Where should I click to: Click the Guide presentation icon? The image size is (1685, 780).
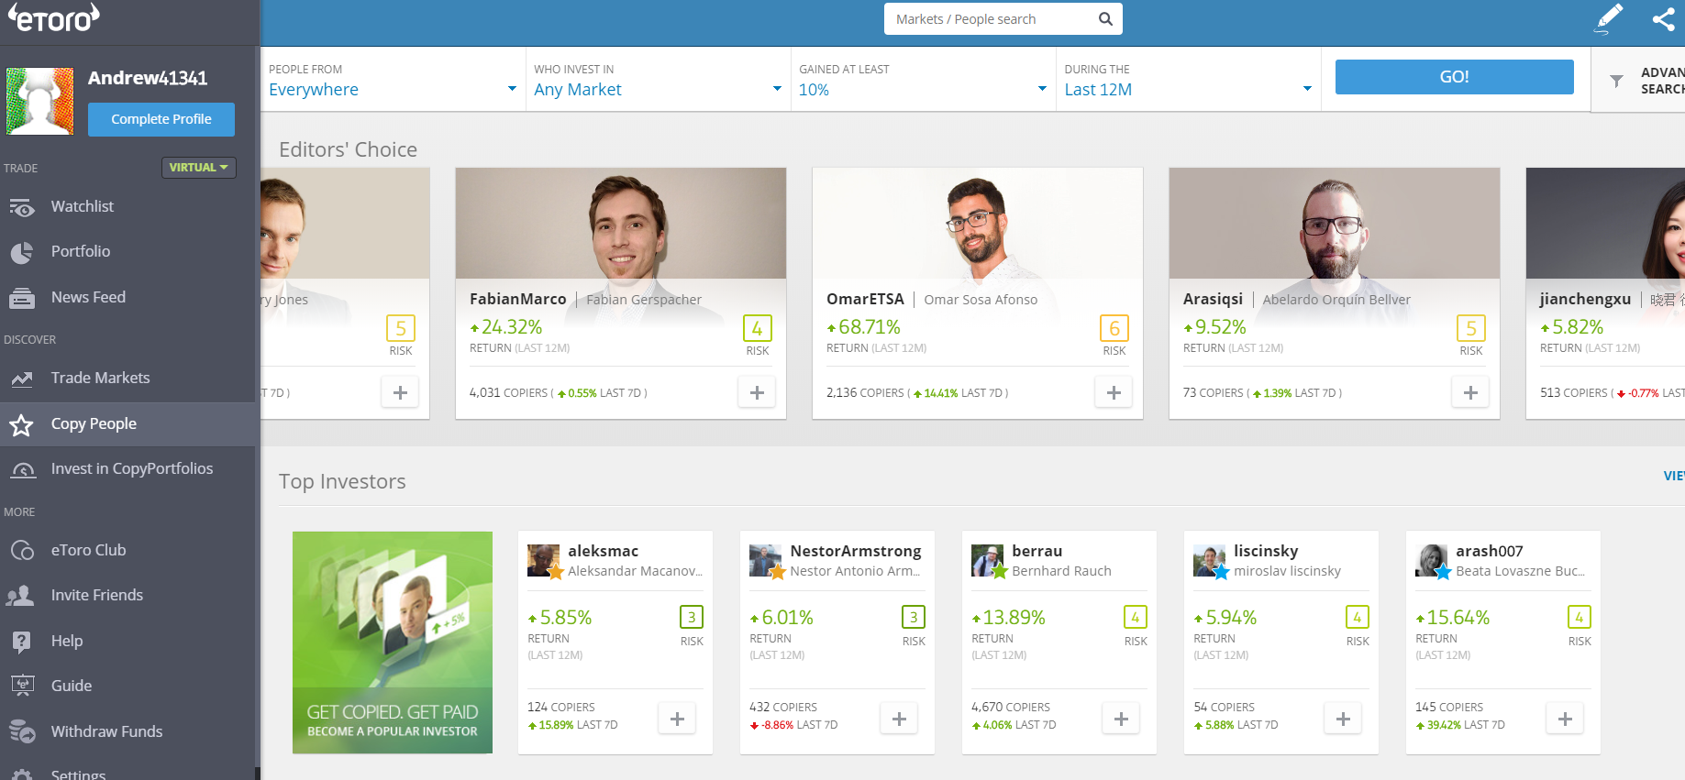pos(22,686)
